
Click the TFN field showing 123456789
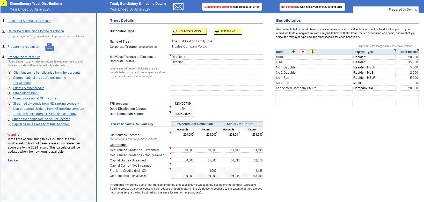tap(182, 104)
